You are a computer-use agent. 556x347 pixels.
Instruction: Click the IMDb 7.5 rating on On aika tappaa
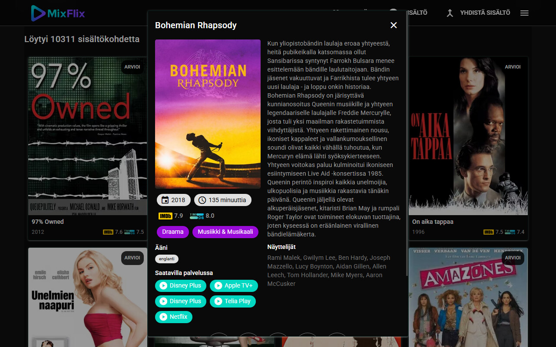click(x=493, y=232)
